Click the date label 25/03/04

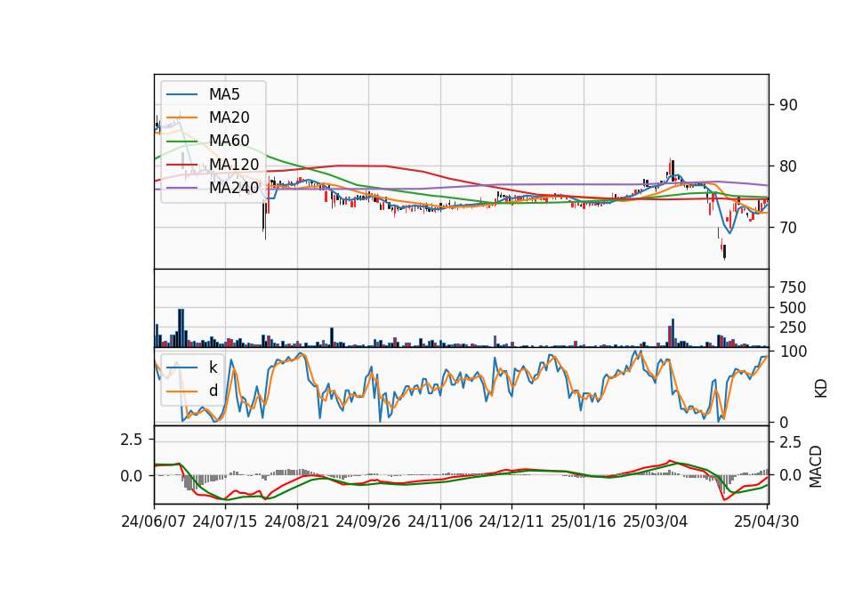(x=655, y=521)
